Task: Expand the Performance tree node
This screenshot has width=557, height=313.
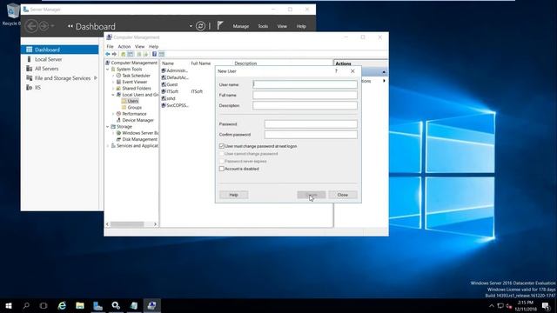Action: click(113, 114)
